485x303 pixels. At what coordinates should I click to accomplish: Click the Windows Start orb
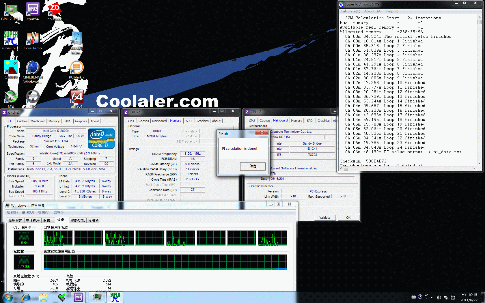coord(7,297)
